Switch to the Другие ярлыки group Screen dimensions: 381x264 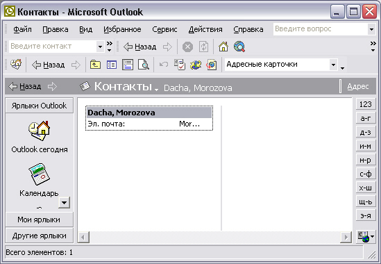[x=39, y=236]
